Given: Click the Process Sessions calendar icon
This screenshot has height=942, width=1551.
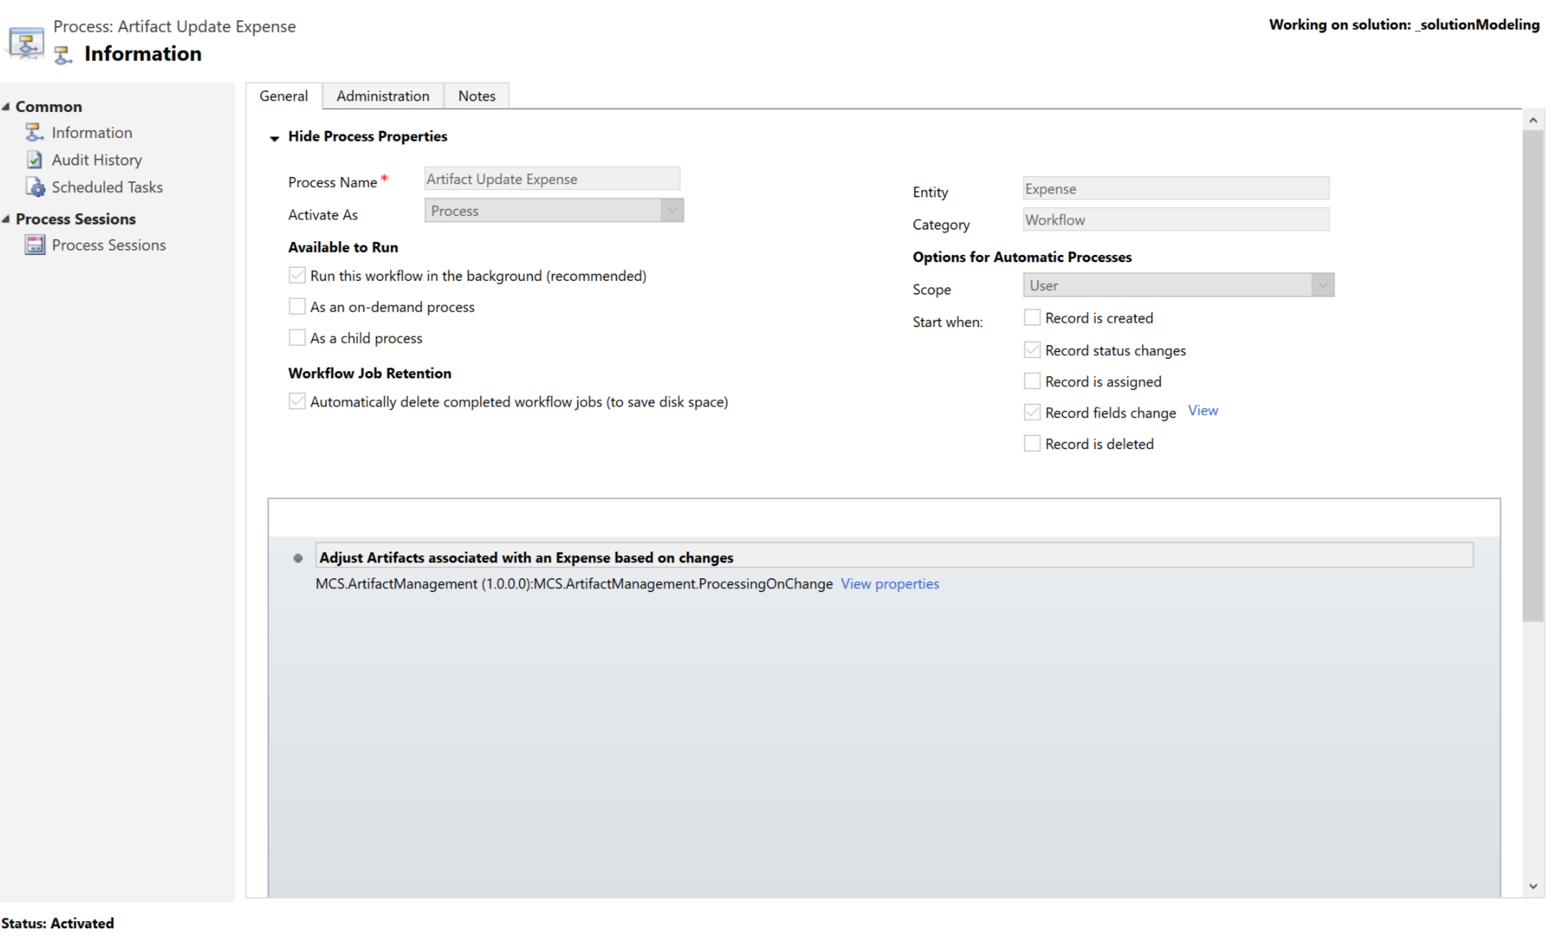Looking at the screenshot, I should (34, 245).
